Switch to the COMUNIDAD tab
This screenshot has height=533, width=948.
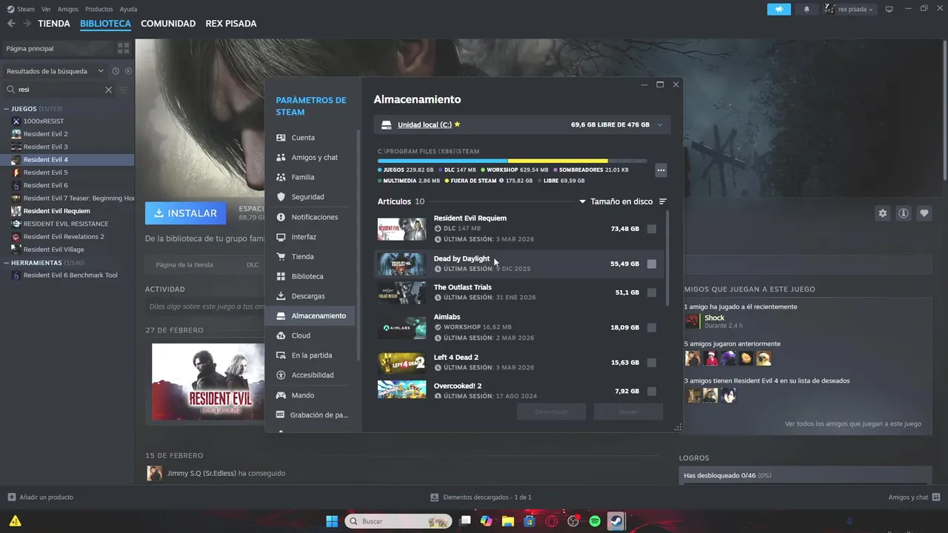tap(168, 24)
